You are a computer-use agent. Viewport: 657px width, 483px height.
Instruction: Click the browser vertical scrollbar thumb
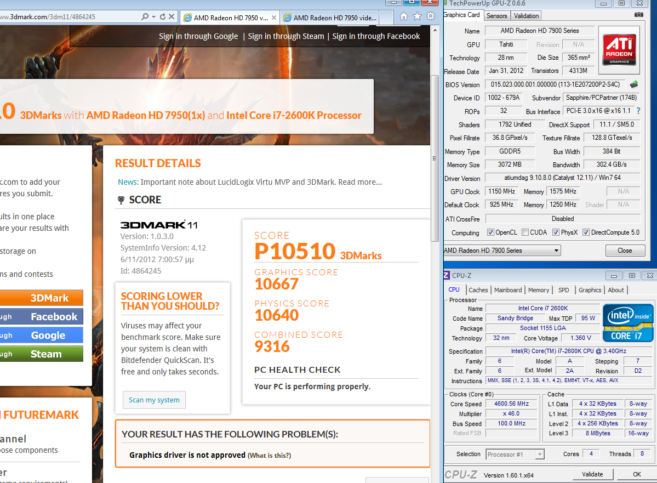(435, 158)
